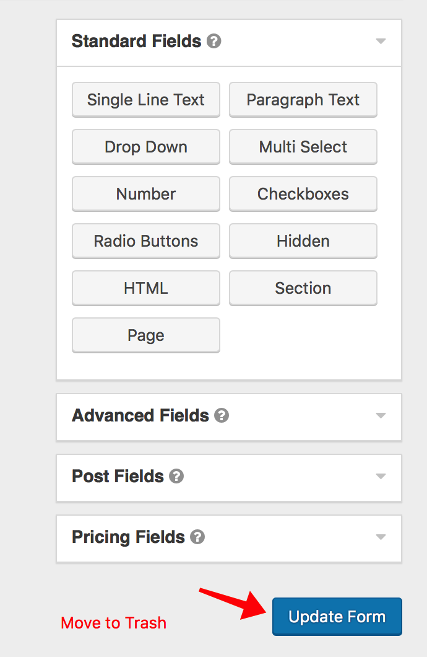
Task: Add a Number field
Action: tap(146, 194)
